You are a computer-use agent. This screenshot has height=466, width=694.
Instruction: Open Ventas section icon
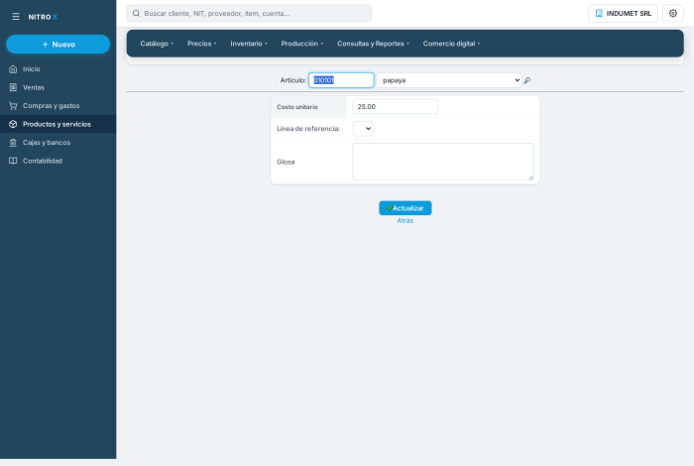click(13, 87)
